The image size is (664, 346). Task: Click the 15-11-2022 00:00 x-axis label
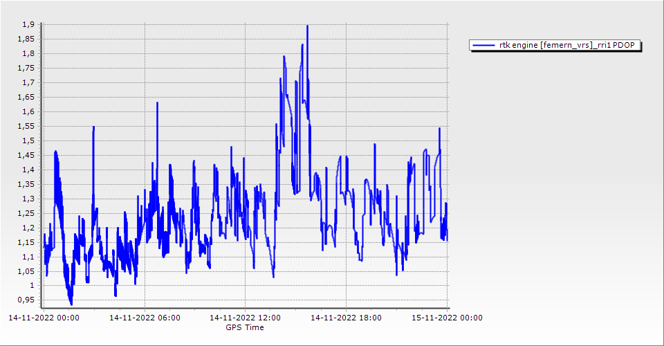coord(448,318)
